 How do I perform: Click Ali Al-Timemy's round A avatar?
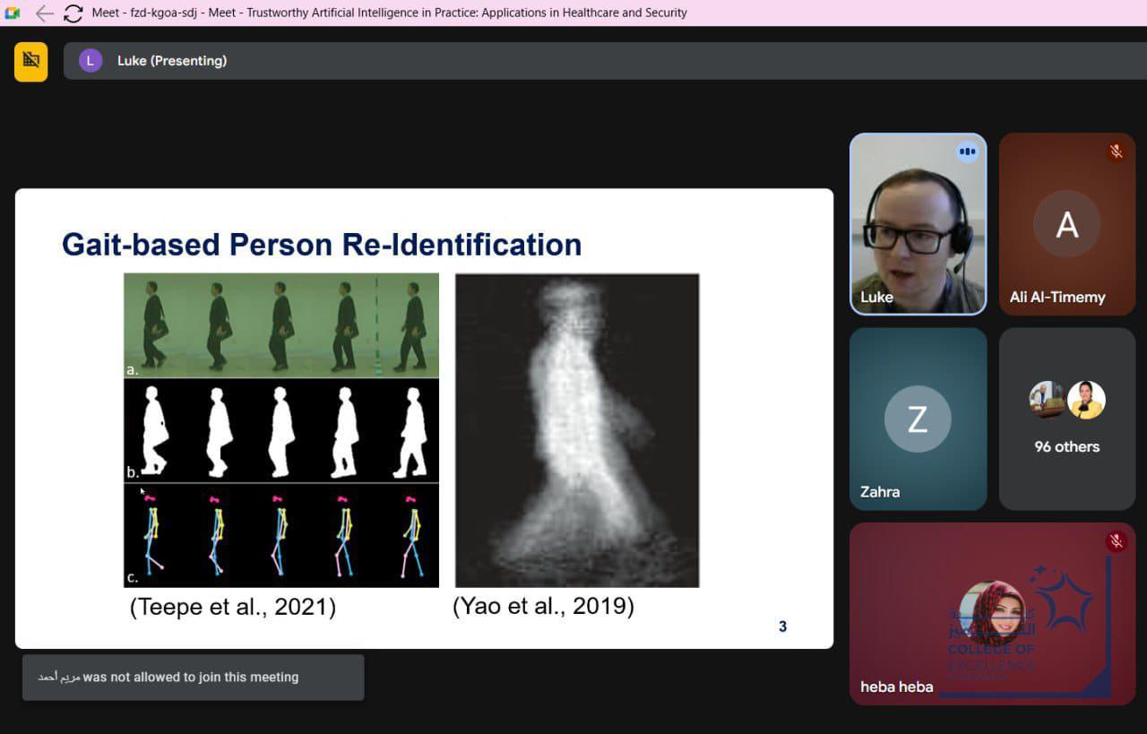tap(1066, 224)
